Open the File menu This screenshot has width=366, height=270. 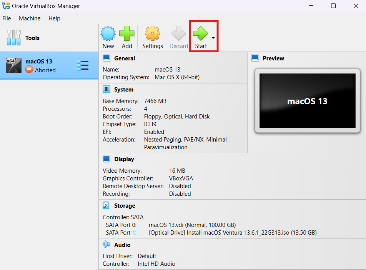[7, 18]
